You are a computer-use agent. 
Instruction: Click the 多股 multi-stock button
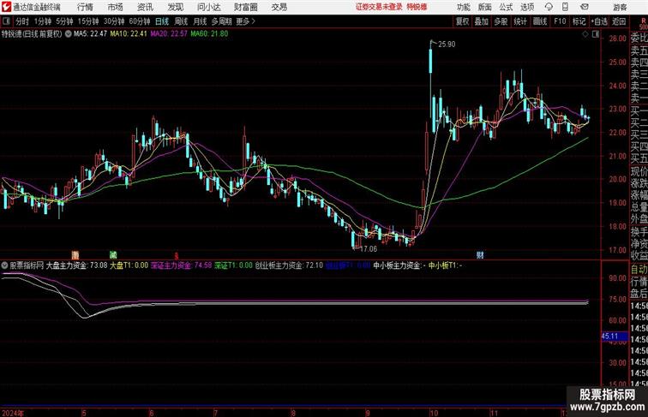point(501,21)
